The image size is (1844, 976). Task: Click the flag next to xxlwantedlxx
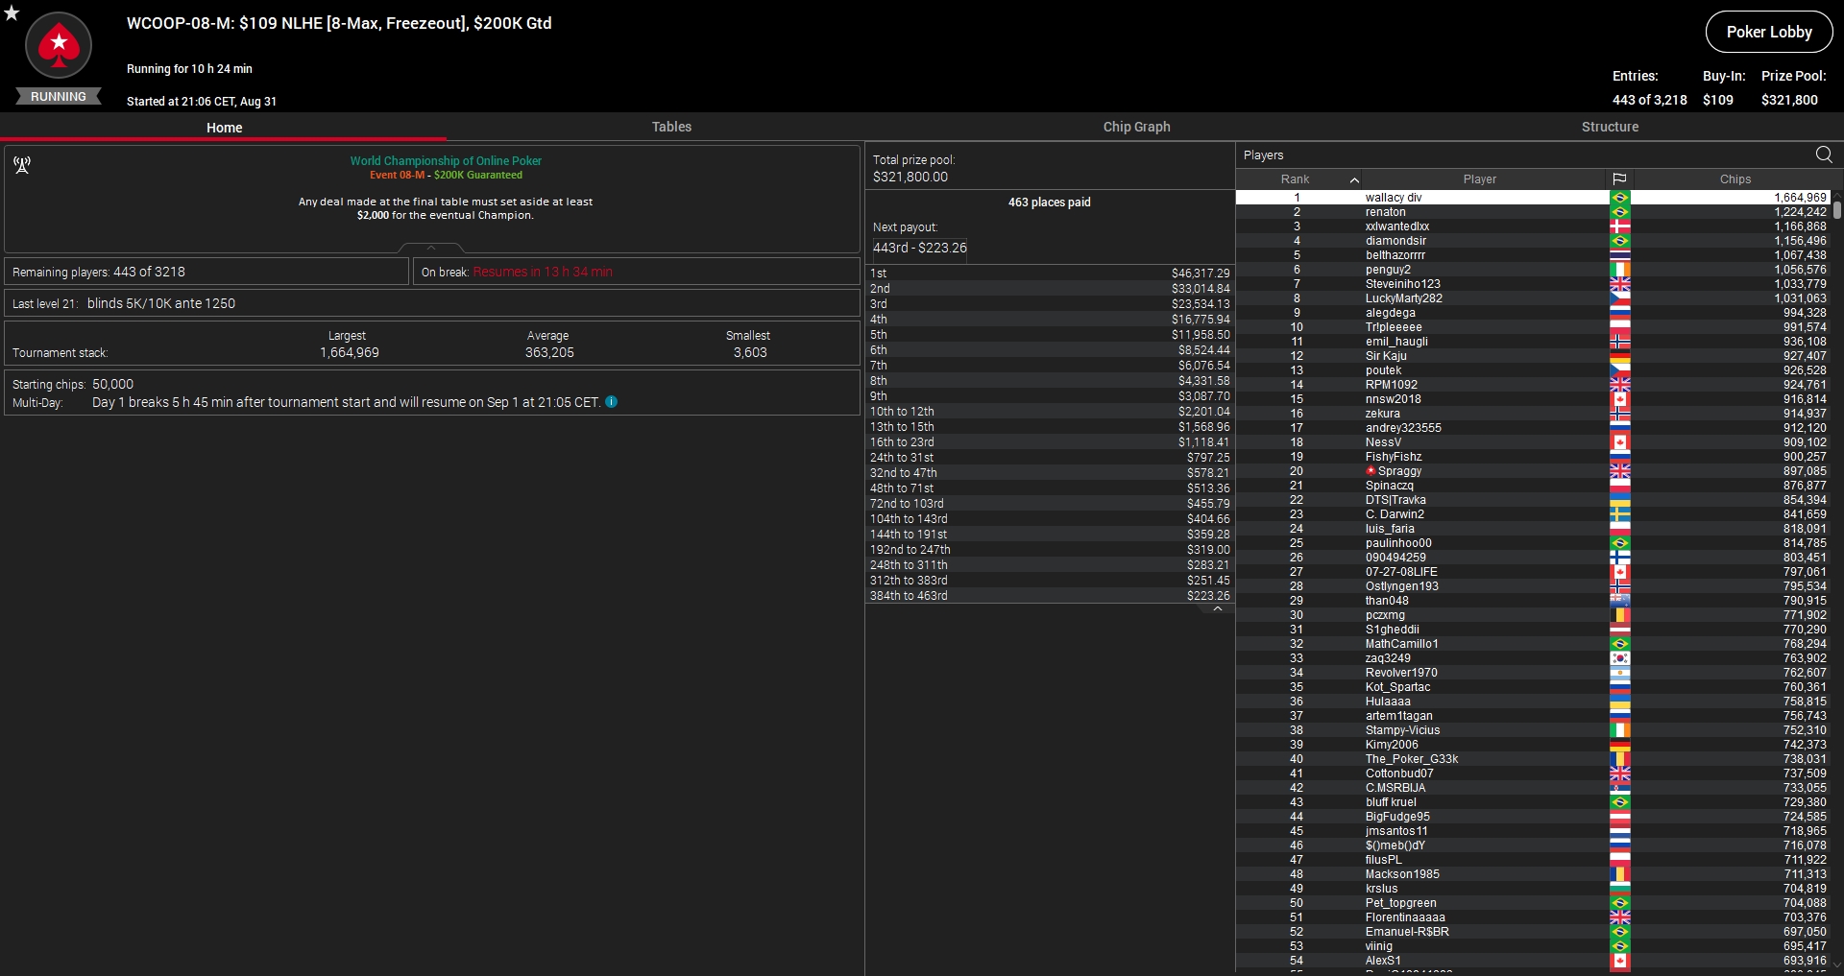(1620, 226)
